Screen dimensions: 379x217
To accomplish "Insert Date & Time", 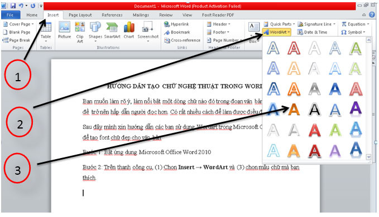I will [312, 32].
